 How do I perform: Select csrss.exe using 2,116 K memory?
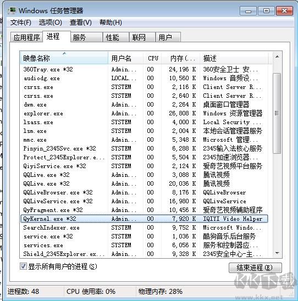[144, 87]
